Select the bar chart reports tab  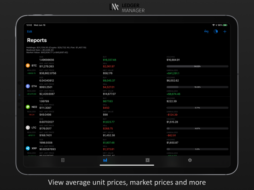pyautogui.click(x=105, y=160)
